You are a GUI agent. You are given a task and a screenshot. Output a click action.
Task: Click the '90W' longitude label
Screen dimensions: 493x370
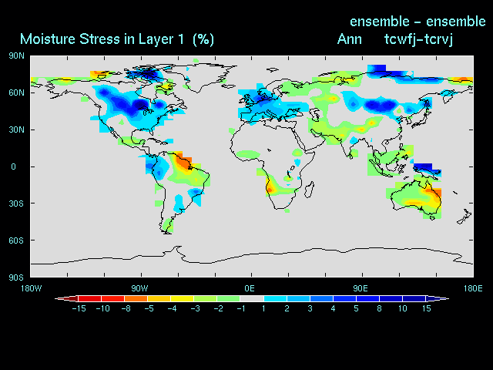tap(139, 288)
